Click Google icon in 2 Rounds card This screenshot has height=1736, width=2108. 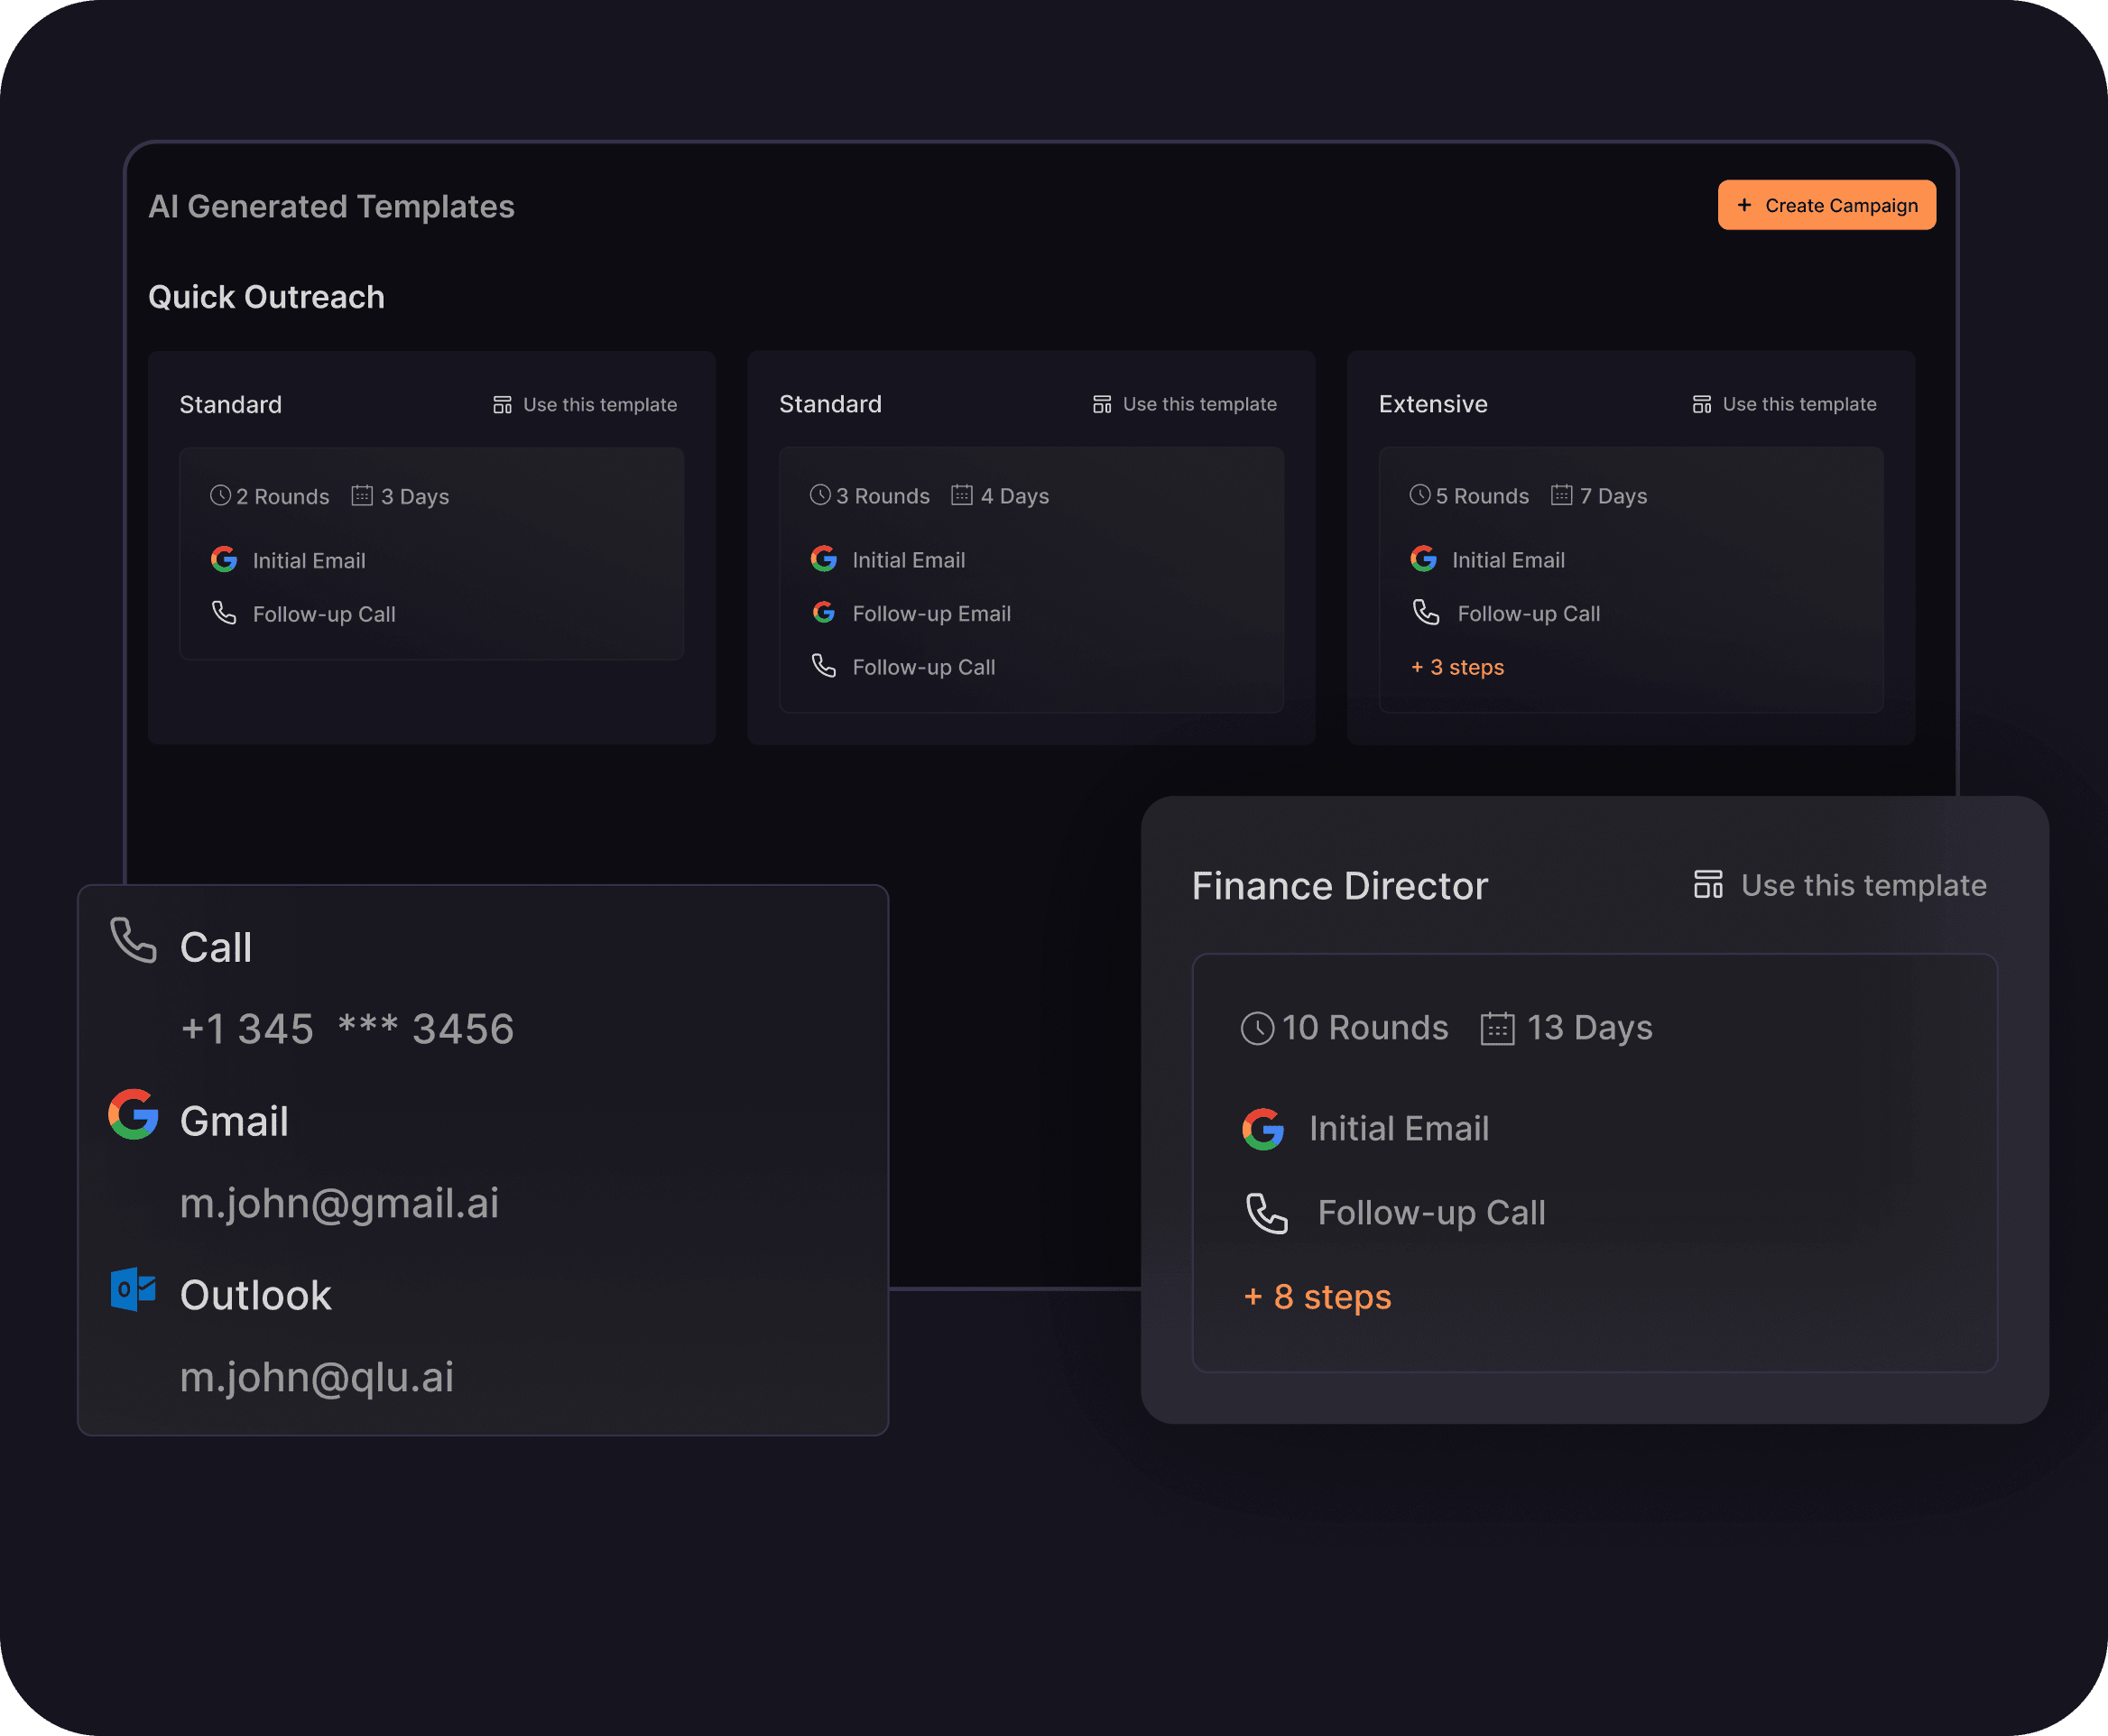click(224, 559)
